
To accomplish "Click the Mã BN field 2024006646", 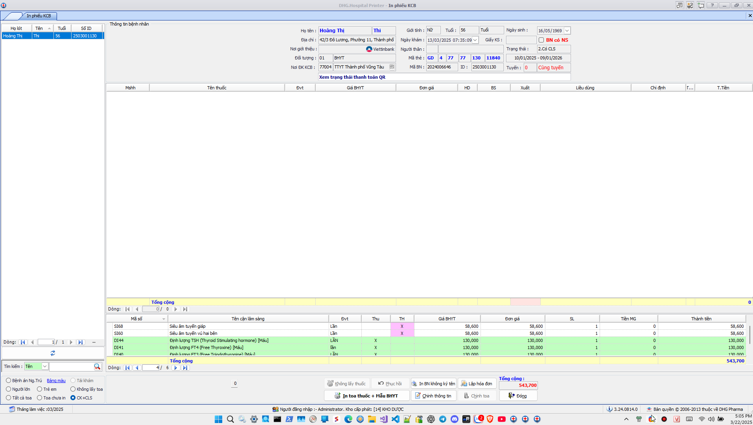I will click(442, 67).
